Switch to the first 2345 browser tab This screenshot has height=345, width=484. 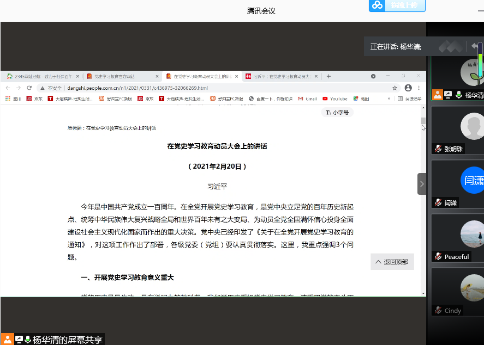click(x=39, y=77)
